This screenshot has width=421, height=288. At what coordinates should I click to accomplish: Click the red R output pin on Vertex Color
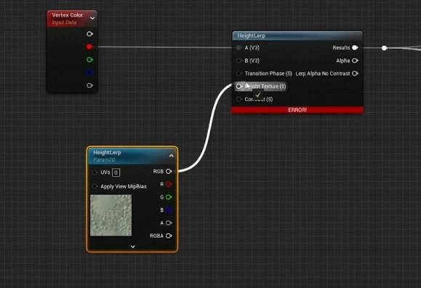click(x=89, y=47)
